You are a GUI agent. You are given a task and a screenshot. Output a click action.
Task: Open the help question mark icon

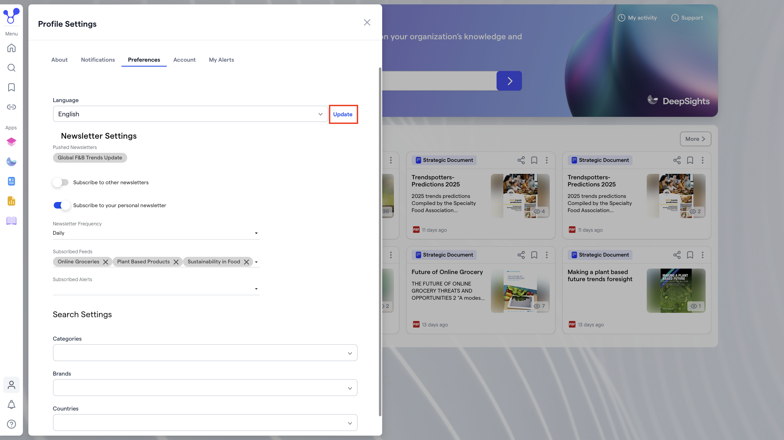coord(11,424)
